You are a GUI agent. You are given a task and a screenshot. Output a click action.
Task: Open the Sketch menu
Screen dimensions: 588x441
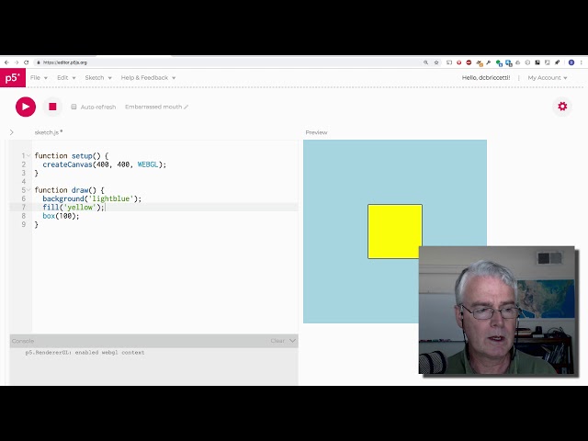pyautogui.click(x=98, y=77)
